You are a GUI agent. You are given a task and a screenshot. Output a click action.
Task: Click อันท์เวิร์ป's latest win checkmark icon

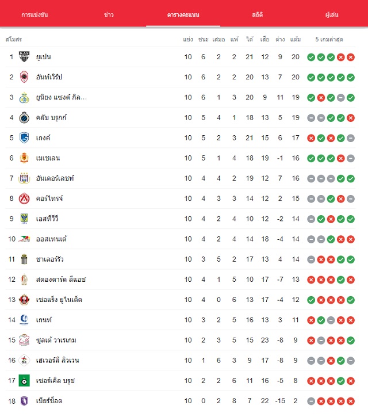tap(351, 78)
